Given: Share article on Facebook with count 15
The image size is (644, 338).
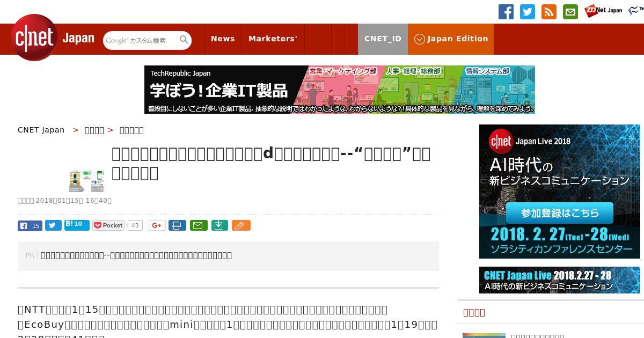Looking at the screenshot, I should [x=30, y=225].
